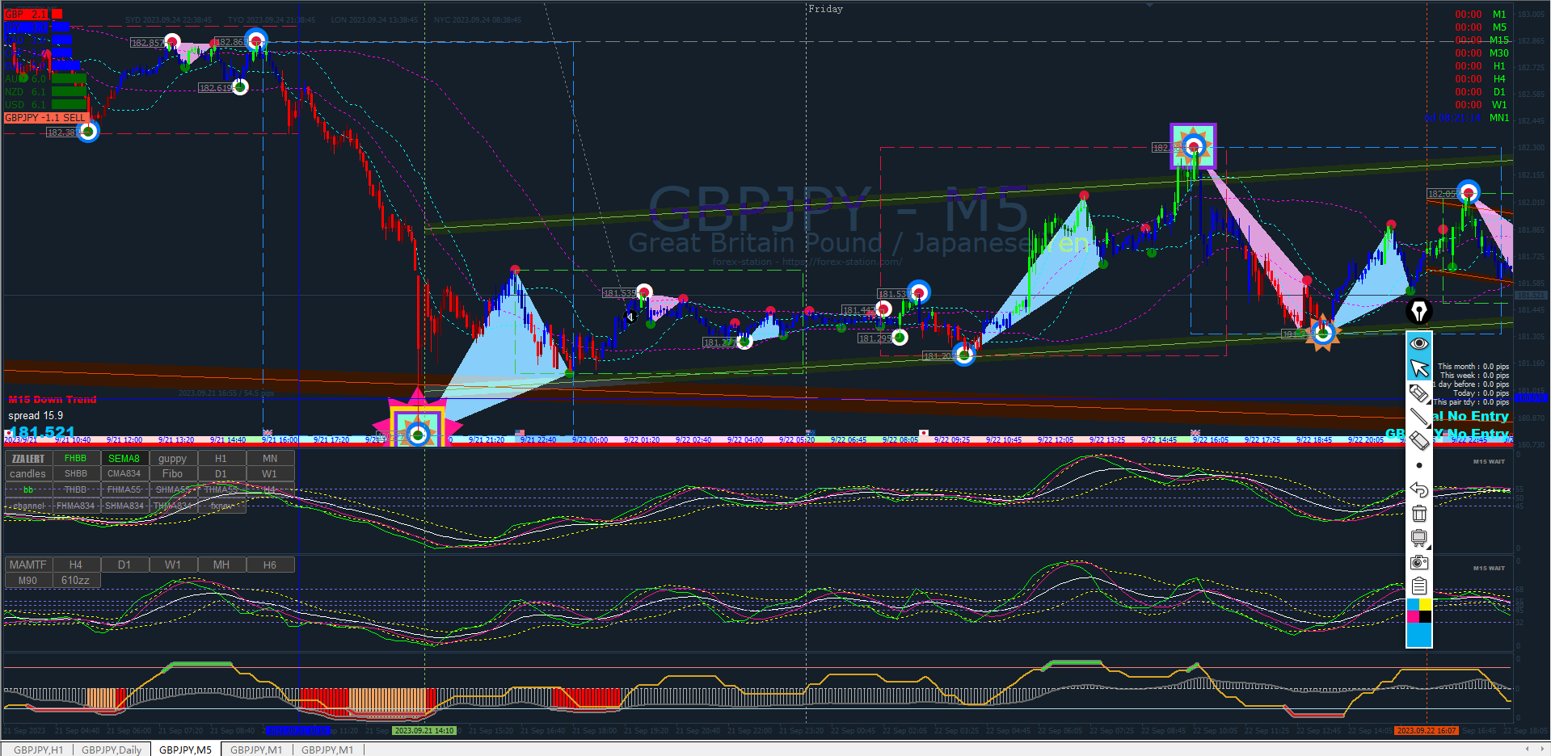This screenshot has width=1551, height=756.
Task: Select the GBPJPY,M5 chart tab
Action: [x=185, y=750]
